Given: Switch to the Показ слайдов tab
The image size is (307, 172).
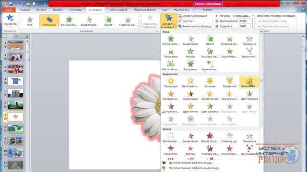Looking at the screenshot, I should 118,10.
